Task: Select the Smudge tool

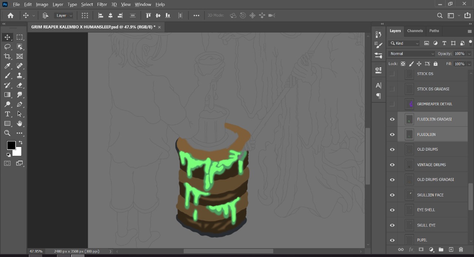Action: point(20,95)
